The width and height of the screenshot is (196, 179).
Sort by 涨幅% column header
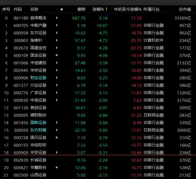pyautogui.click(x=98, y=9)
